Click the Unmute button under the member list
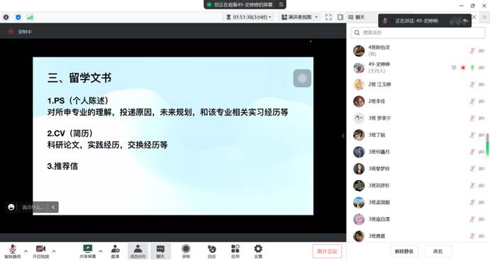Image resolution: width=490 pixels, height=260 pixels. pos(404,251)
